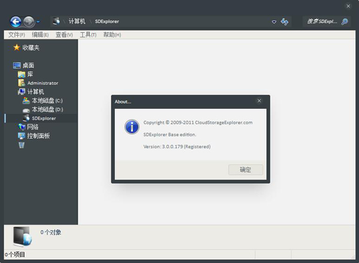Click the 网络 network icon in sidebar
This screenshot has width=359, height=263.
[22, 127]
